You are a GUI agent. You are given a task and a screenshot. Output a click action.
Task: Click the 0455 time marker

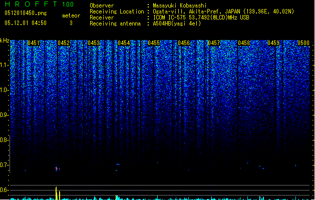pos(154,43)
